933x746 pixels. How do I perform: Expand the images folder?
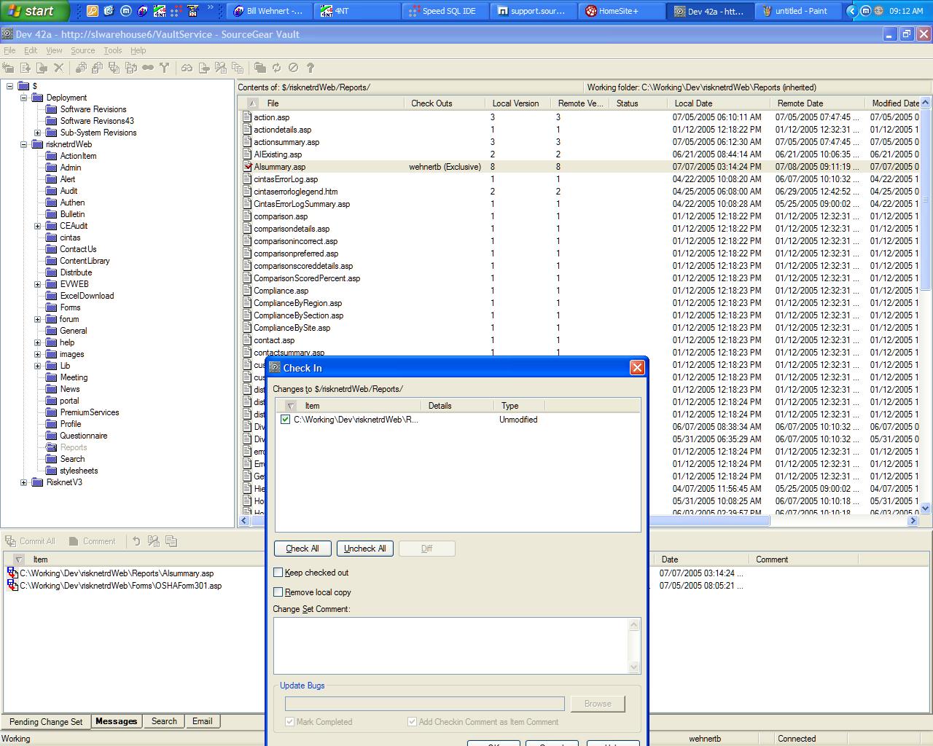pos(38,354)
